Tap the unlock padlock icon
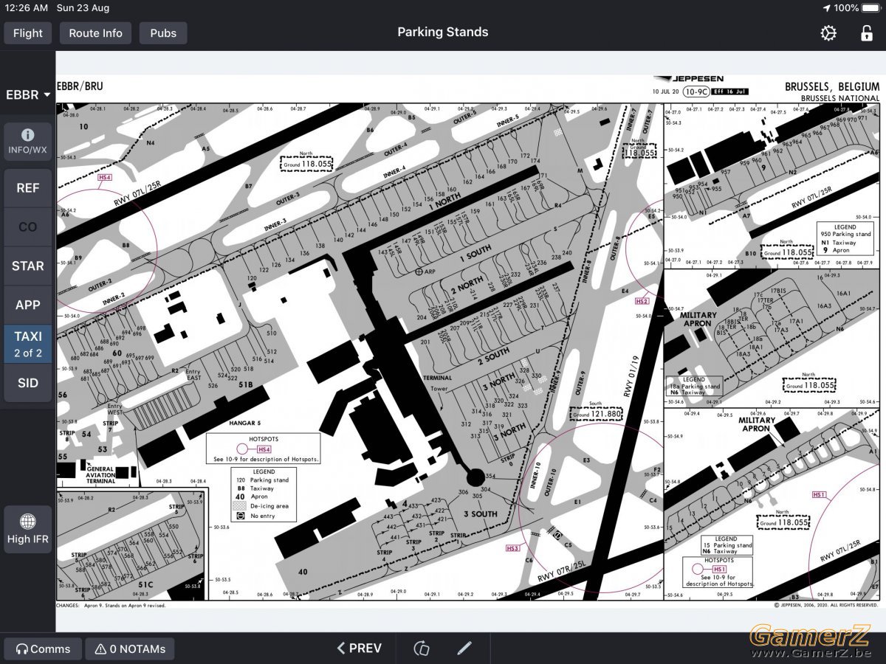 (866, 33)
